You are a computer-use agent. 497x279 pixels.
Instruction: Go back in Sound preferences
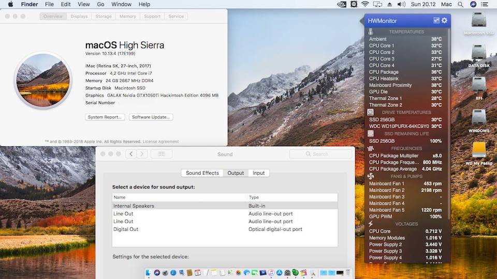(131, 154)
